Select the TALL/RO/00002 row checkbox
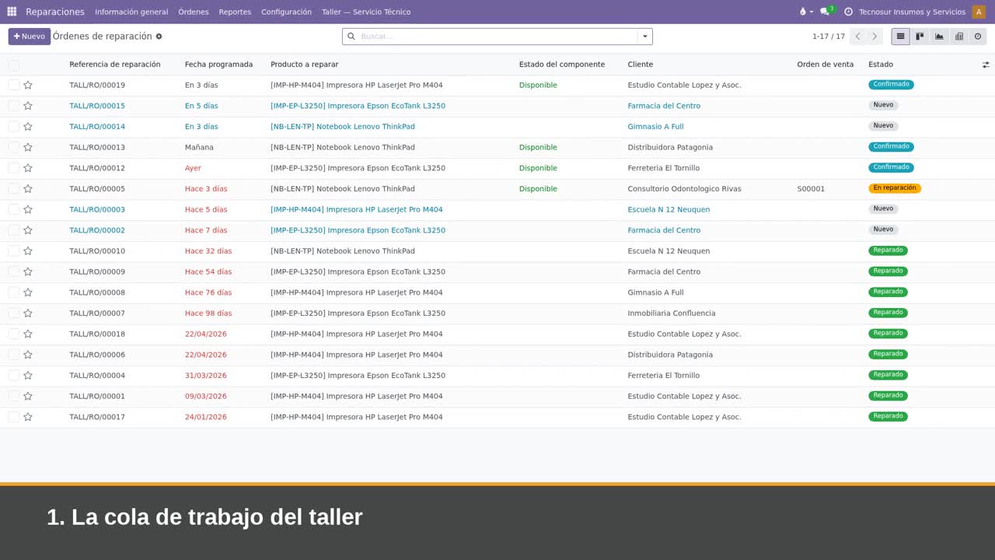The height and width of the screenshot is (560, 995). pos(14,230)
